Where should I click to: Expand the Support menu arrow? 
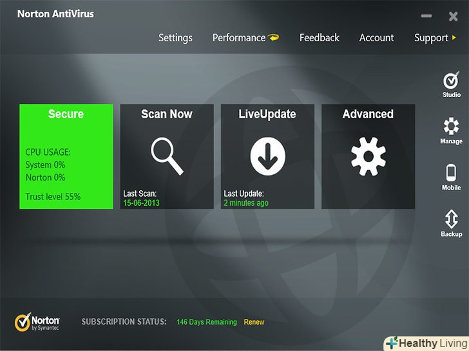point(454,37)
